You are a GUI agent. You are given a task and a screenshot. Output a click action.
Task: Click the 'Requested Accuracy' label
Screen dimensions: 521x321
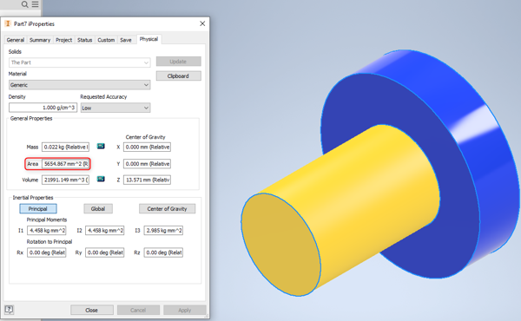click(x=103, y=97)
